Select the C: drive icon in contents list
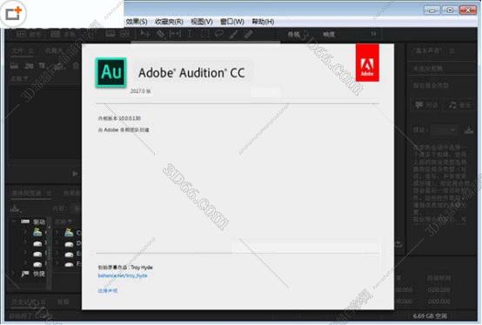The height and width of the screenshot is (325, 482). point(69,233)
